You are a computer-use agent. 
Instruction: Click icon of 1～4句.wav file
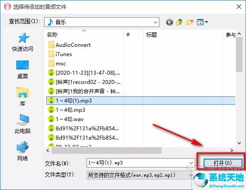click(x=51, y=119)
